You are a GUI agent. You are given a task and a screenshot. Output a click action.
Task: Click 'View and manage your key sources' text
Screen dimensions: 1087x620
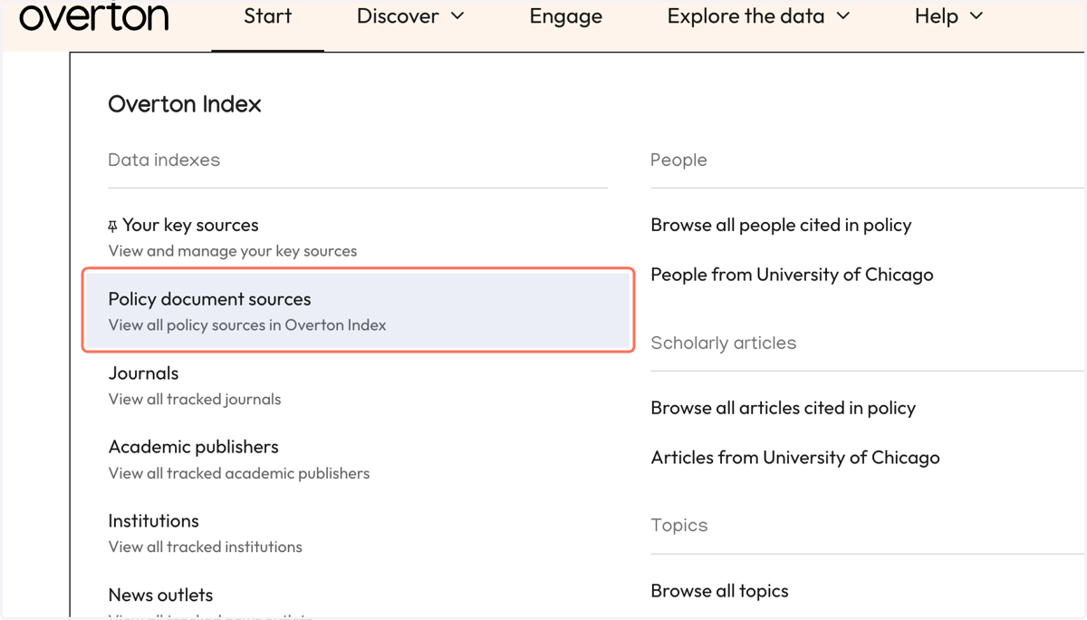coord(233,251)
